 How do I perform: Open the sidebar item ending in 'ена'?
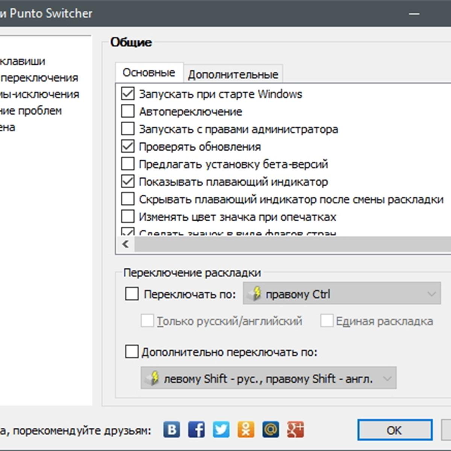point(8,127)
